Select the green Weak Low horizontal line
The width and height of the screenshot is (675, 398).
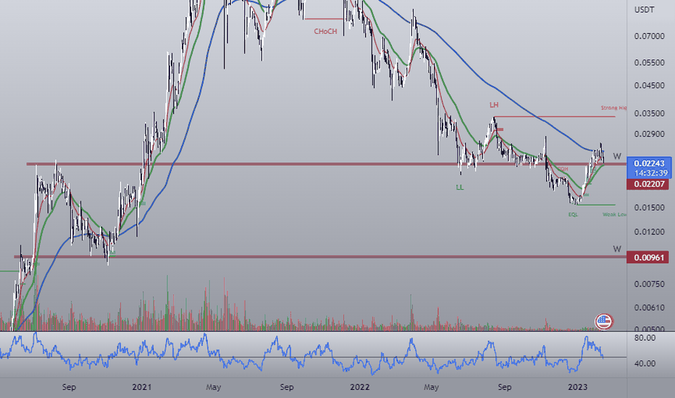(596, 205)
